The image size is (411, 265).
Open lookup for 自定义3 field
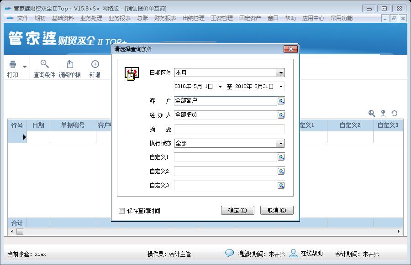(x=281, y=185)
